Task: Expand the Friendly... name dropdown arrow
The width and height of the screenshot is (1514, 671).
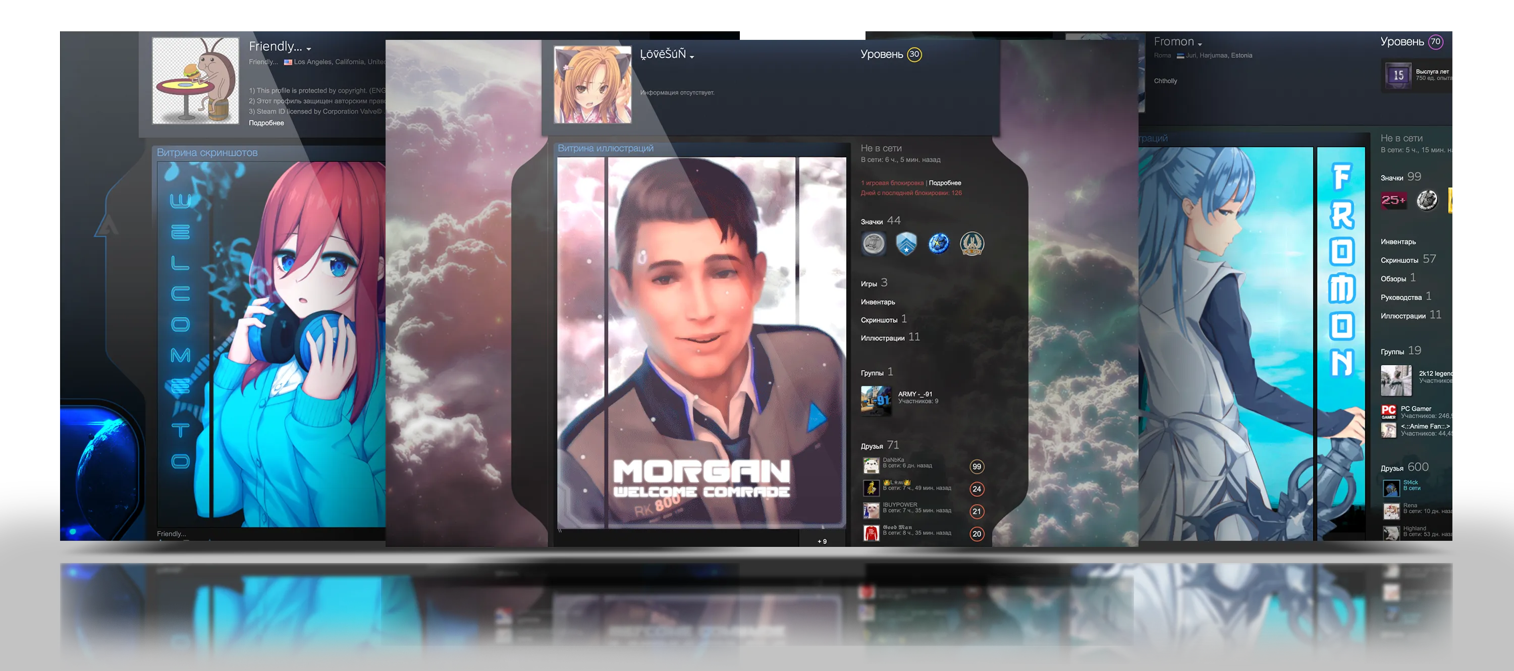Action: point(308,49)
